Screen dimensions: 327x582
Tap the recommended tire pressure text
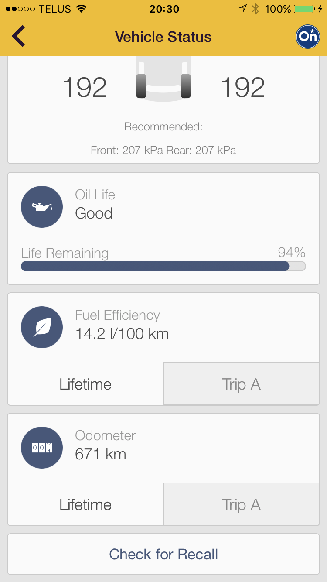(x=163, y=150)
